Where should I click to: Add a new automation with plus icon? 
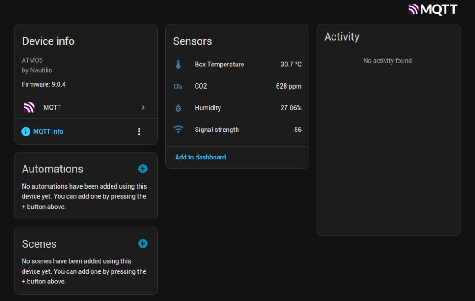pyautogui.click(x=143, y=169)
